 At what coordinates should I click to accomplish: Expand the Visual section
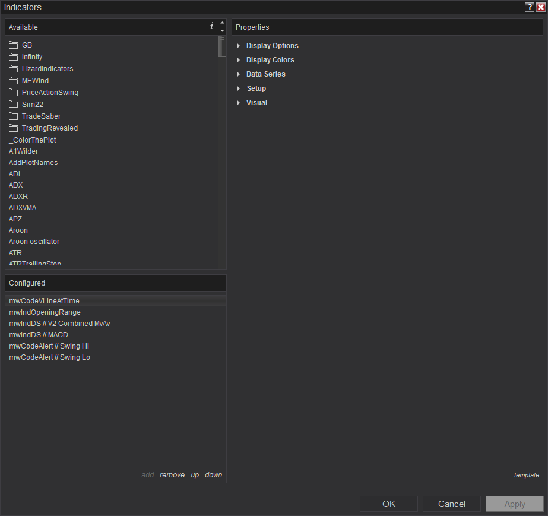click(238, 103)
